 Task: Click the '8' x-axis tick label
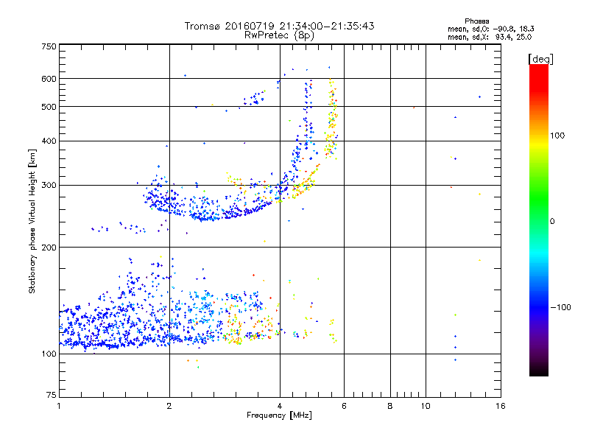pyautogui.click(x=390, y=406)
